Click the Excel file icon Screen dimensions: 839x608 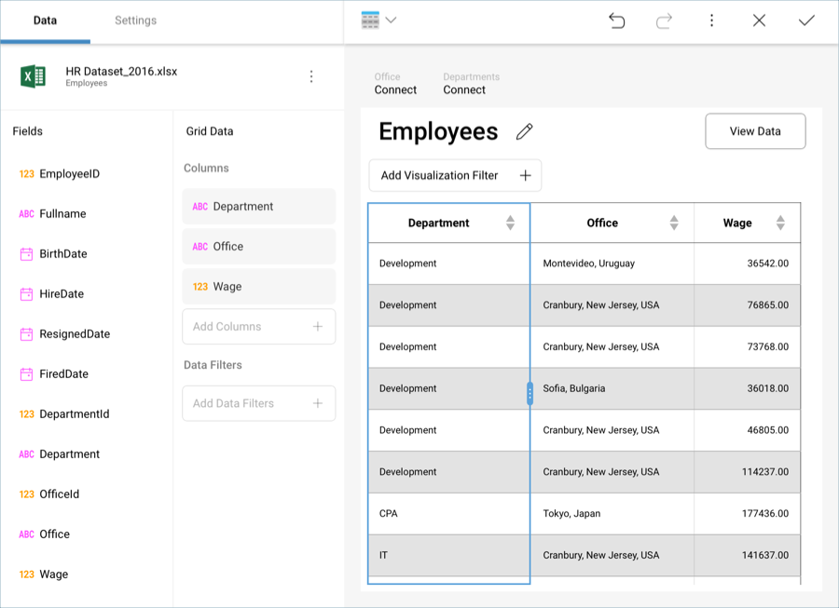34,76
